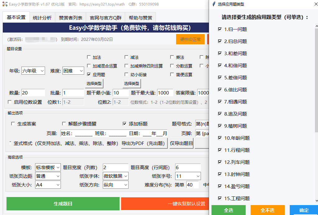Click the 题干最小值 input field

pyautogui.click(x=121, y=93)
